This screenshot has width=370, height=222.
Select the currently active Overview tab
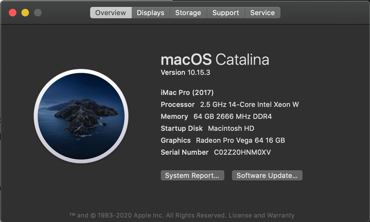110,13
